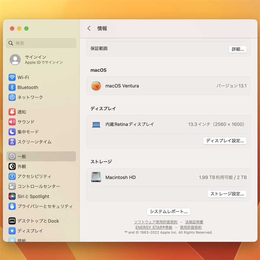The height and width of the screenshot is (260, 260).
Task: Select the Bluetooth icon in sidebar
Action: tap(12, 87)
